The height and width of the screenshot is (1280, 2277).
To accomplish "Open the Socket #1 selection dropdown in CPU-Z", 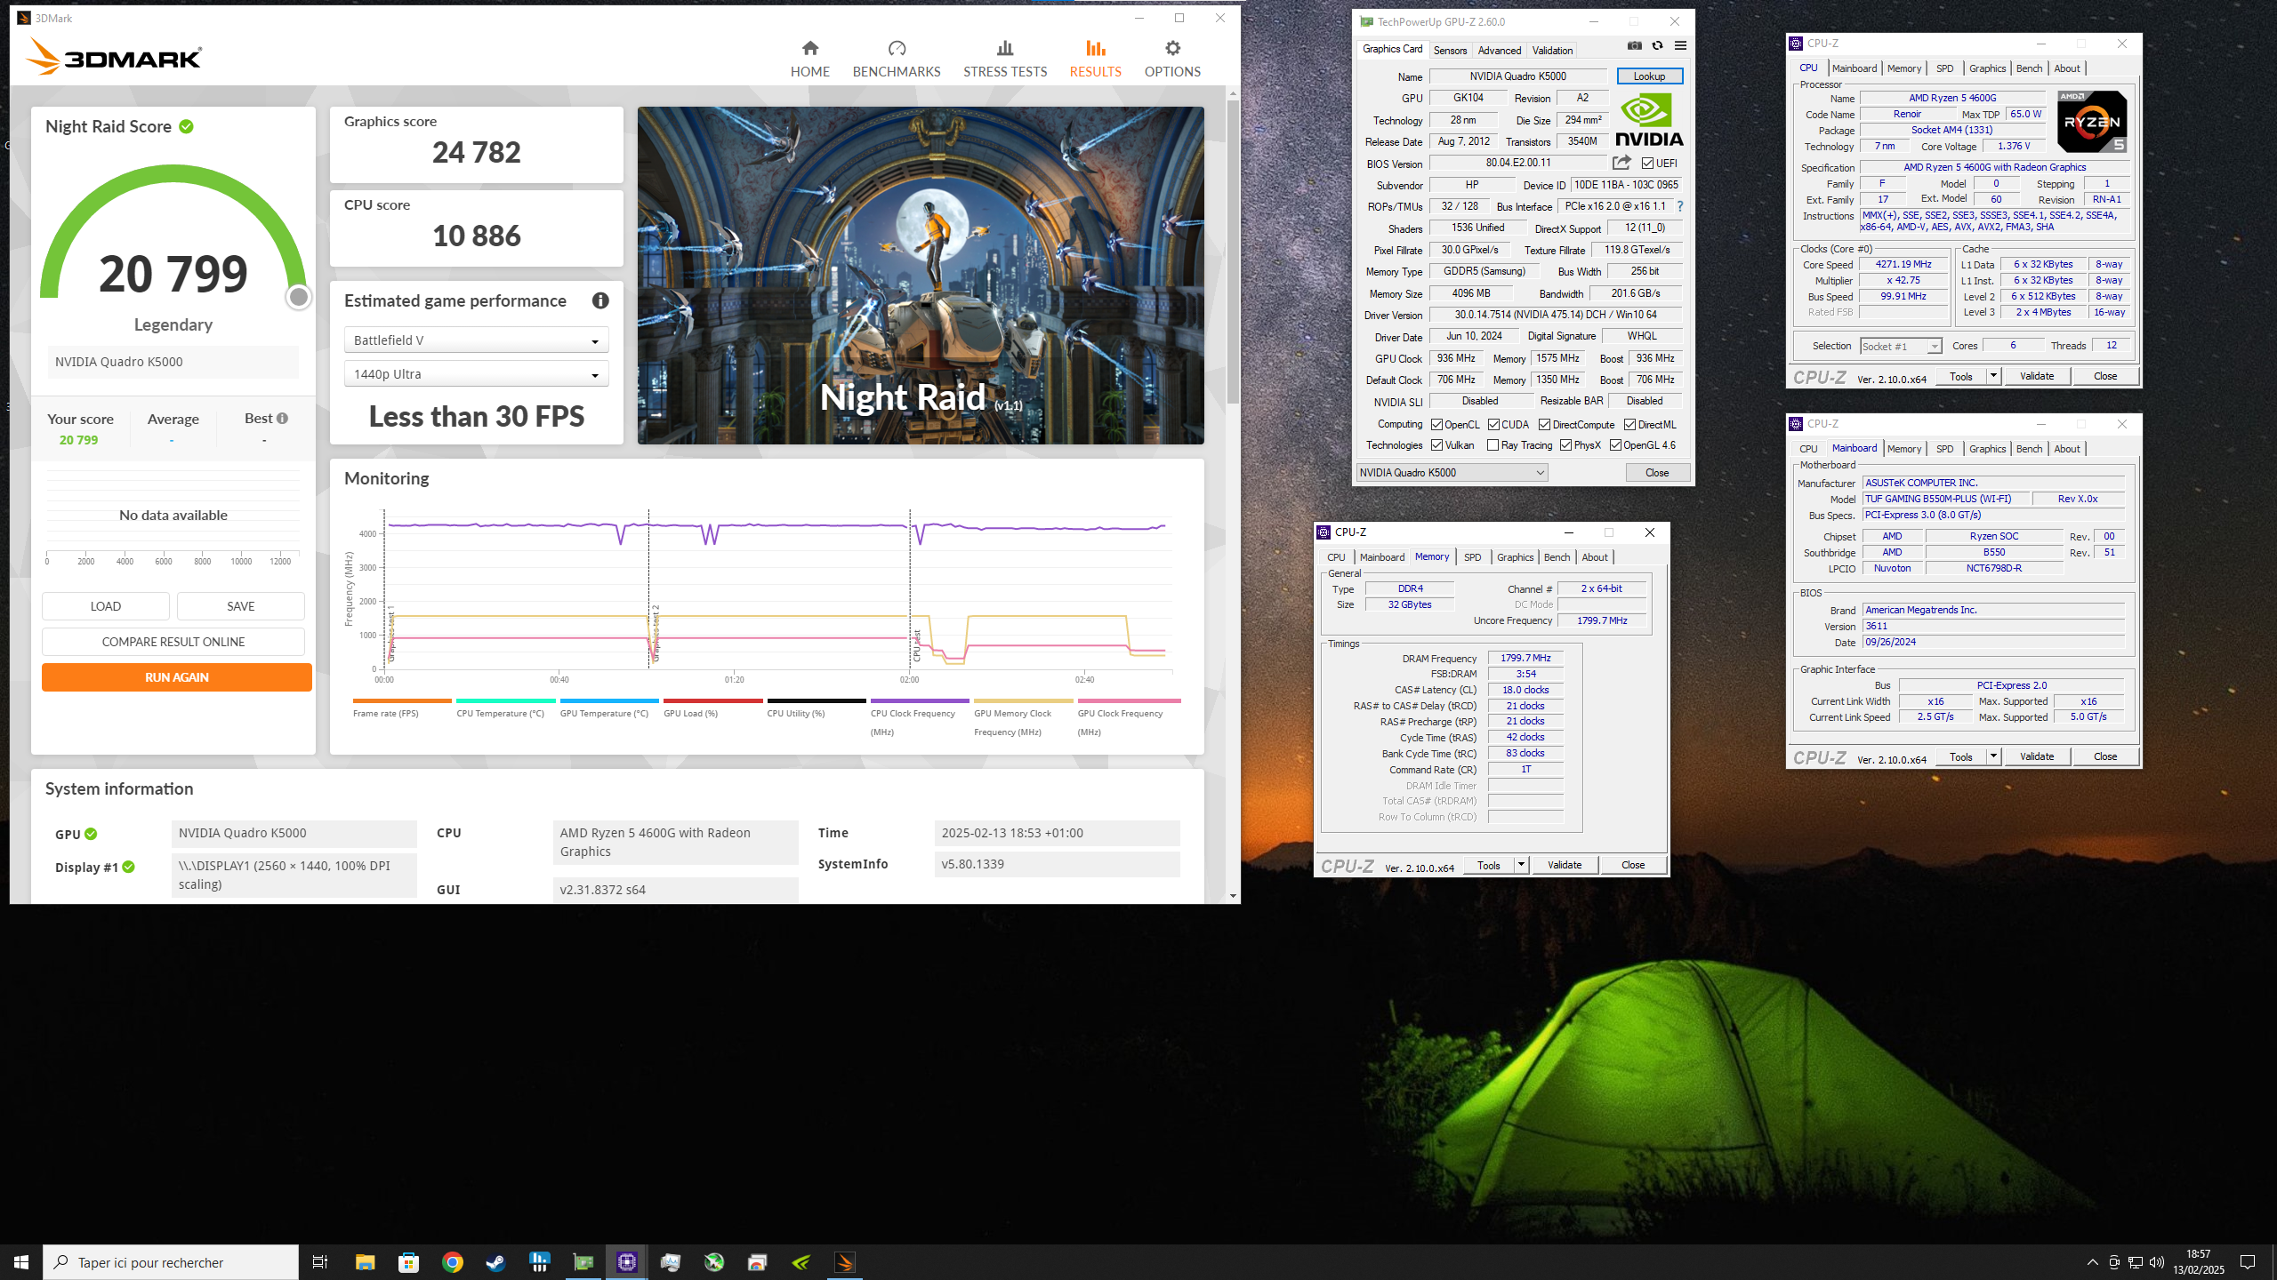I will tap(1900, 346).
